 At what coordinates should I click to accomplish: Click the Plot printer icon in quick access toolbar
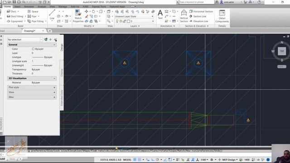point(19,2)
